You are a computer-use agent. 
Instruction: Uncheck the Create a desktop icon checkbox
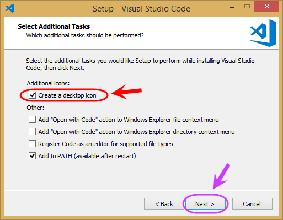click(x=32, y=95)
